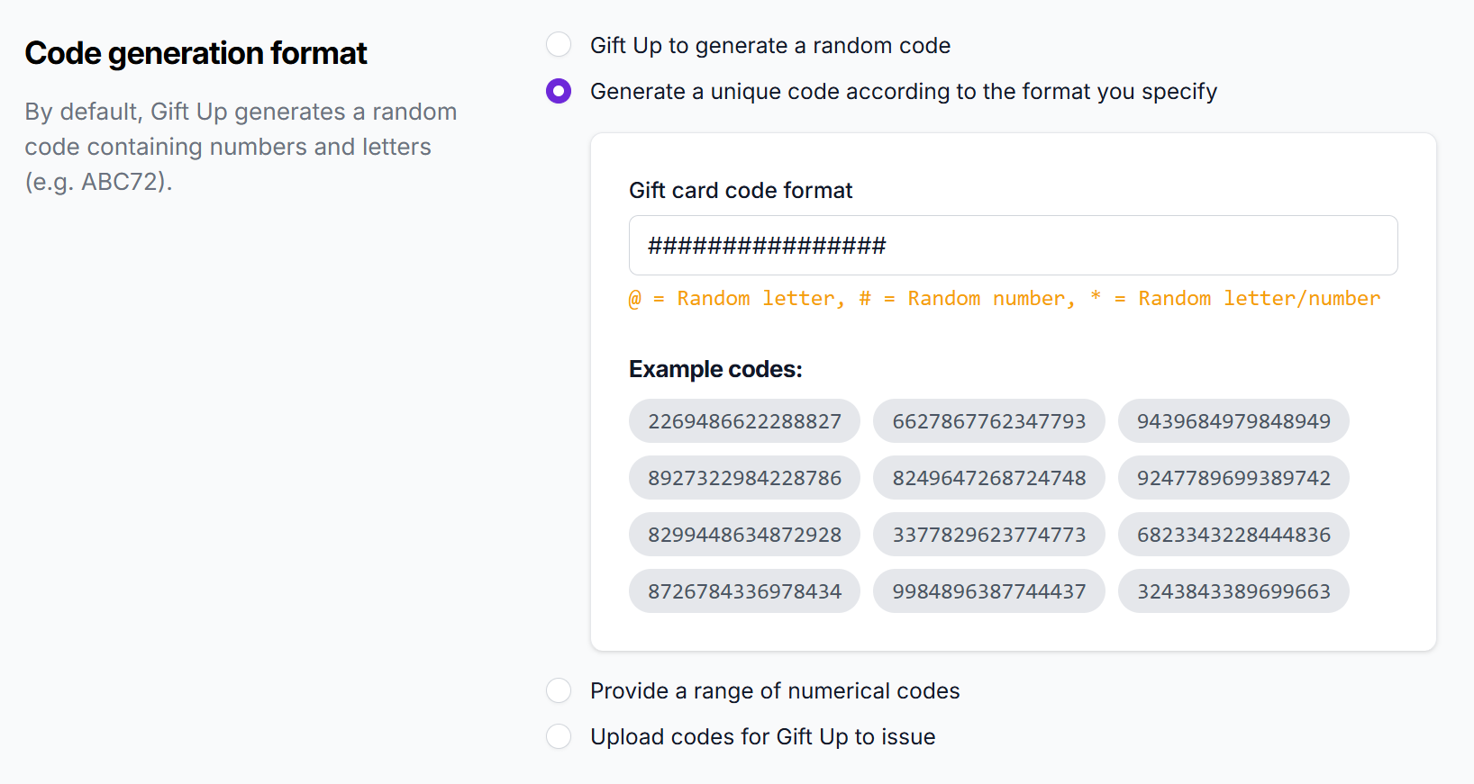This screenshot has height=784, width=1474.
Task: Select the unique code by format radio option
Action: (559, 91)
